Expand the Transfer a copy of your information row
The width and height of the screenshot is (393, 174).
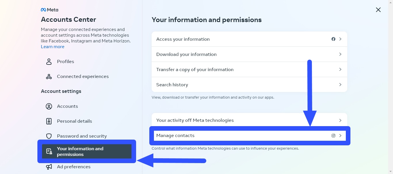249,69
